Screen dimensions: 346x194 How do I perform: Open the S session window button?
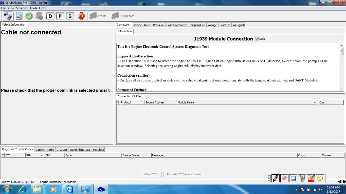[70, 16]
